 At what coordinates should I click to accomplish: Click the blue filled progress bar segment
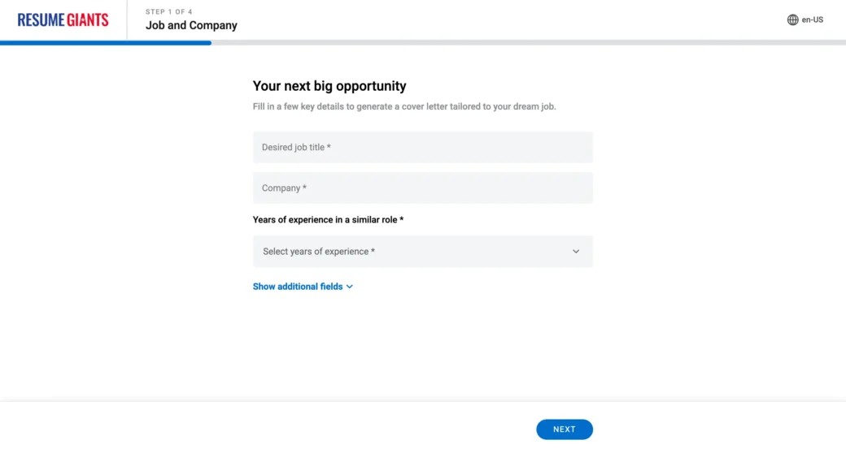(x=106, y=42)
